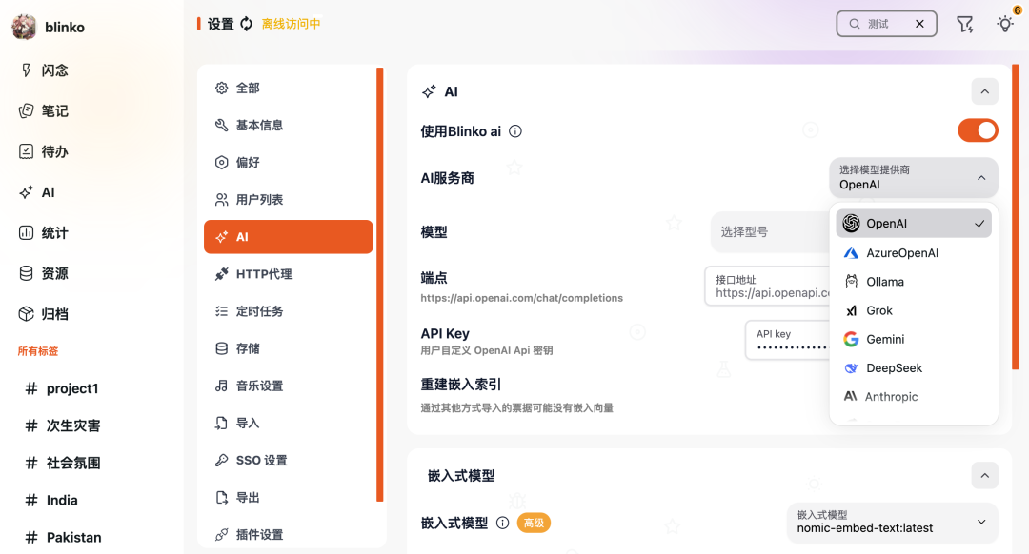Click the 所有标签 all tags heading
Viewport: 1029px width, 554px height.
tap(38, 351)
